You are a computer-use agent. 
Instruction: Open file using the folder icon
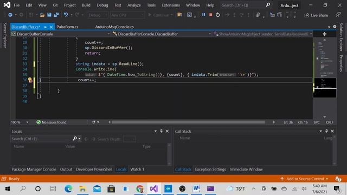click(x=42, y=15)
